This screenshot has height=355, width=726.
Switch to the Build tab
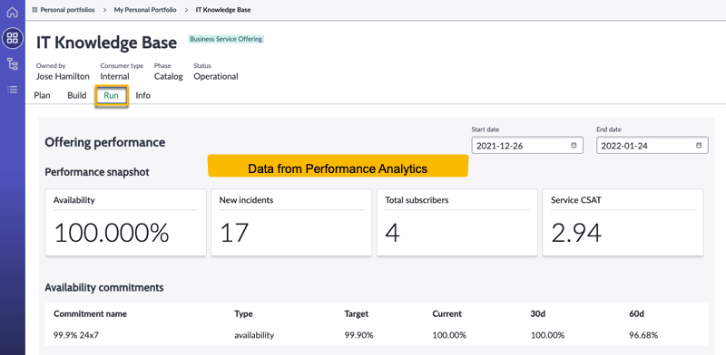pos(77,96)
